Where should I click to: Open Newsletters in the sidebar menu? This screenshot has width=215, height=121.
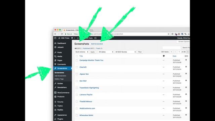pos(62,87)
